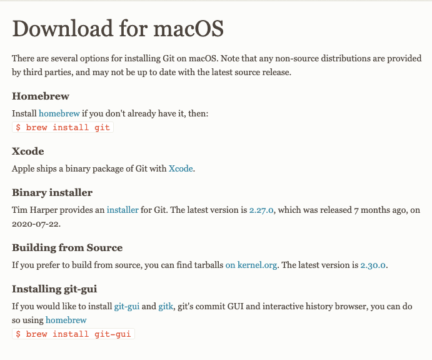
Task: Open Tim Harper's installer link
Action: (x=123, y=210)
